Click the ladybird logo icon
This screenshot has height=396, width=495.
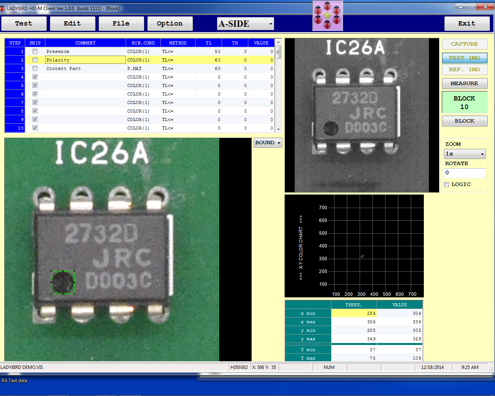coord(328,16)
